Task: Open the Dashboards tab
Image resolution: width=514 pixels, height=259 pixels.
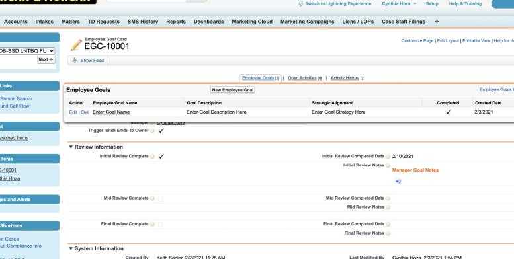Action: (208, 22)
